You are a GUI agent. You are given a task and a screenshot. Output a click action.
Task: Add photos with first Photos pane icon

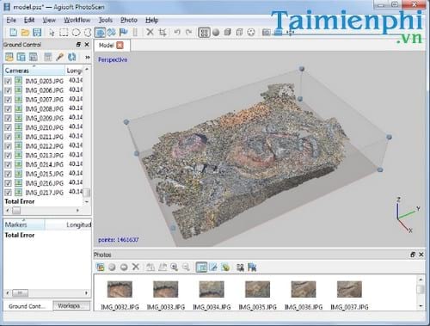tap(100, 268)
